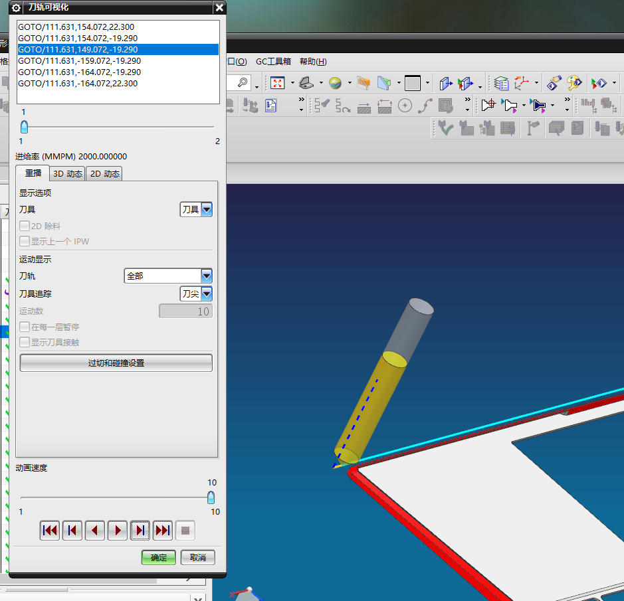Click the move-to-layer blue box icon
Image resolution: width=624 pixels, height=601 pixels.
click(x=446, y=83)
